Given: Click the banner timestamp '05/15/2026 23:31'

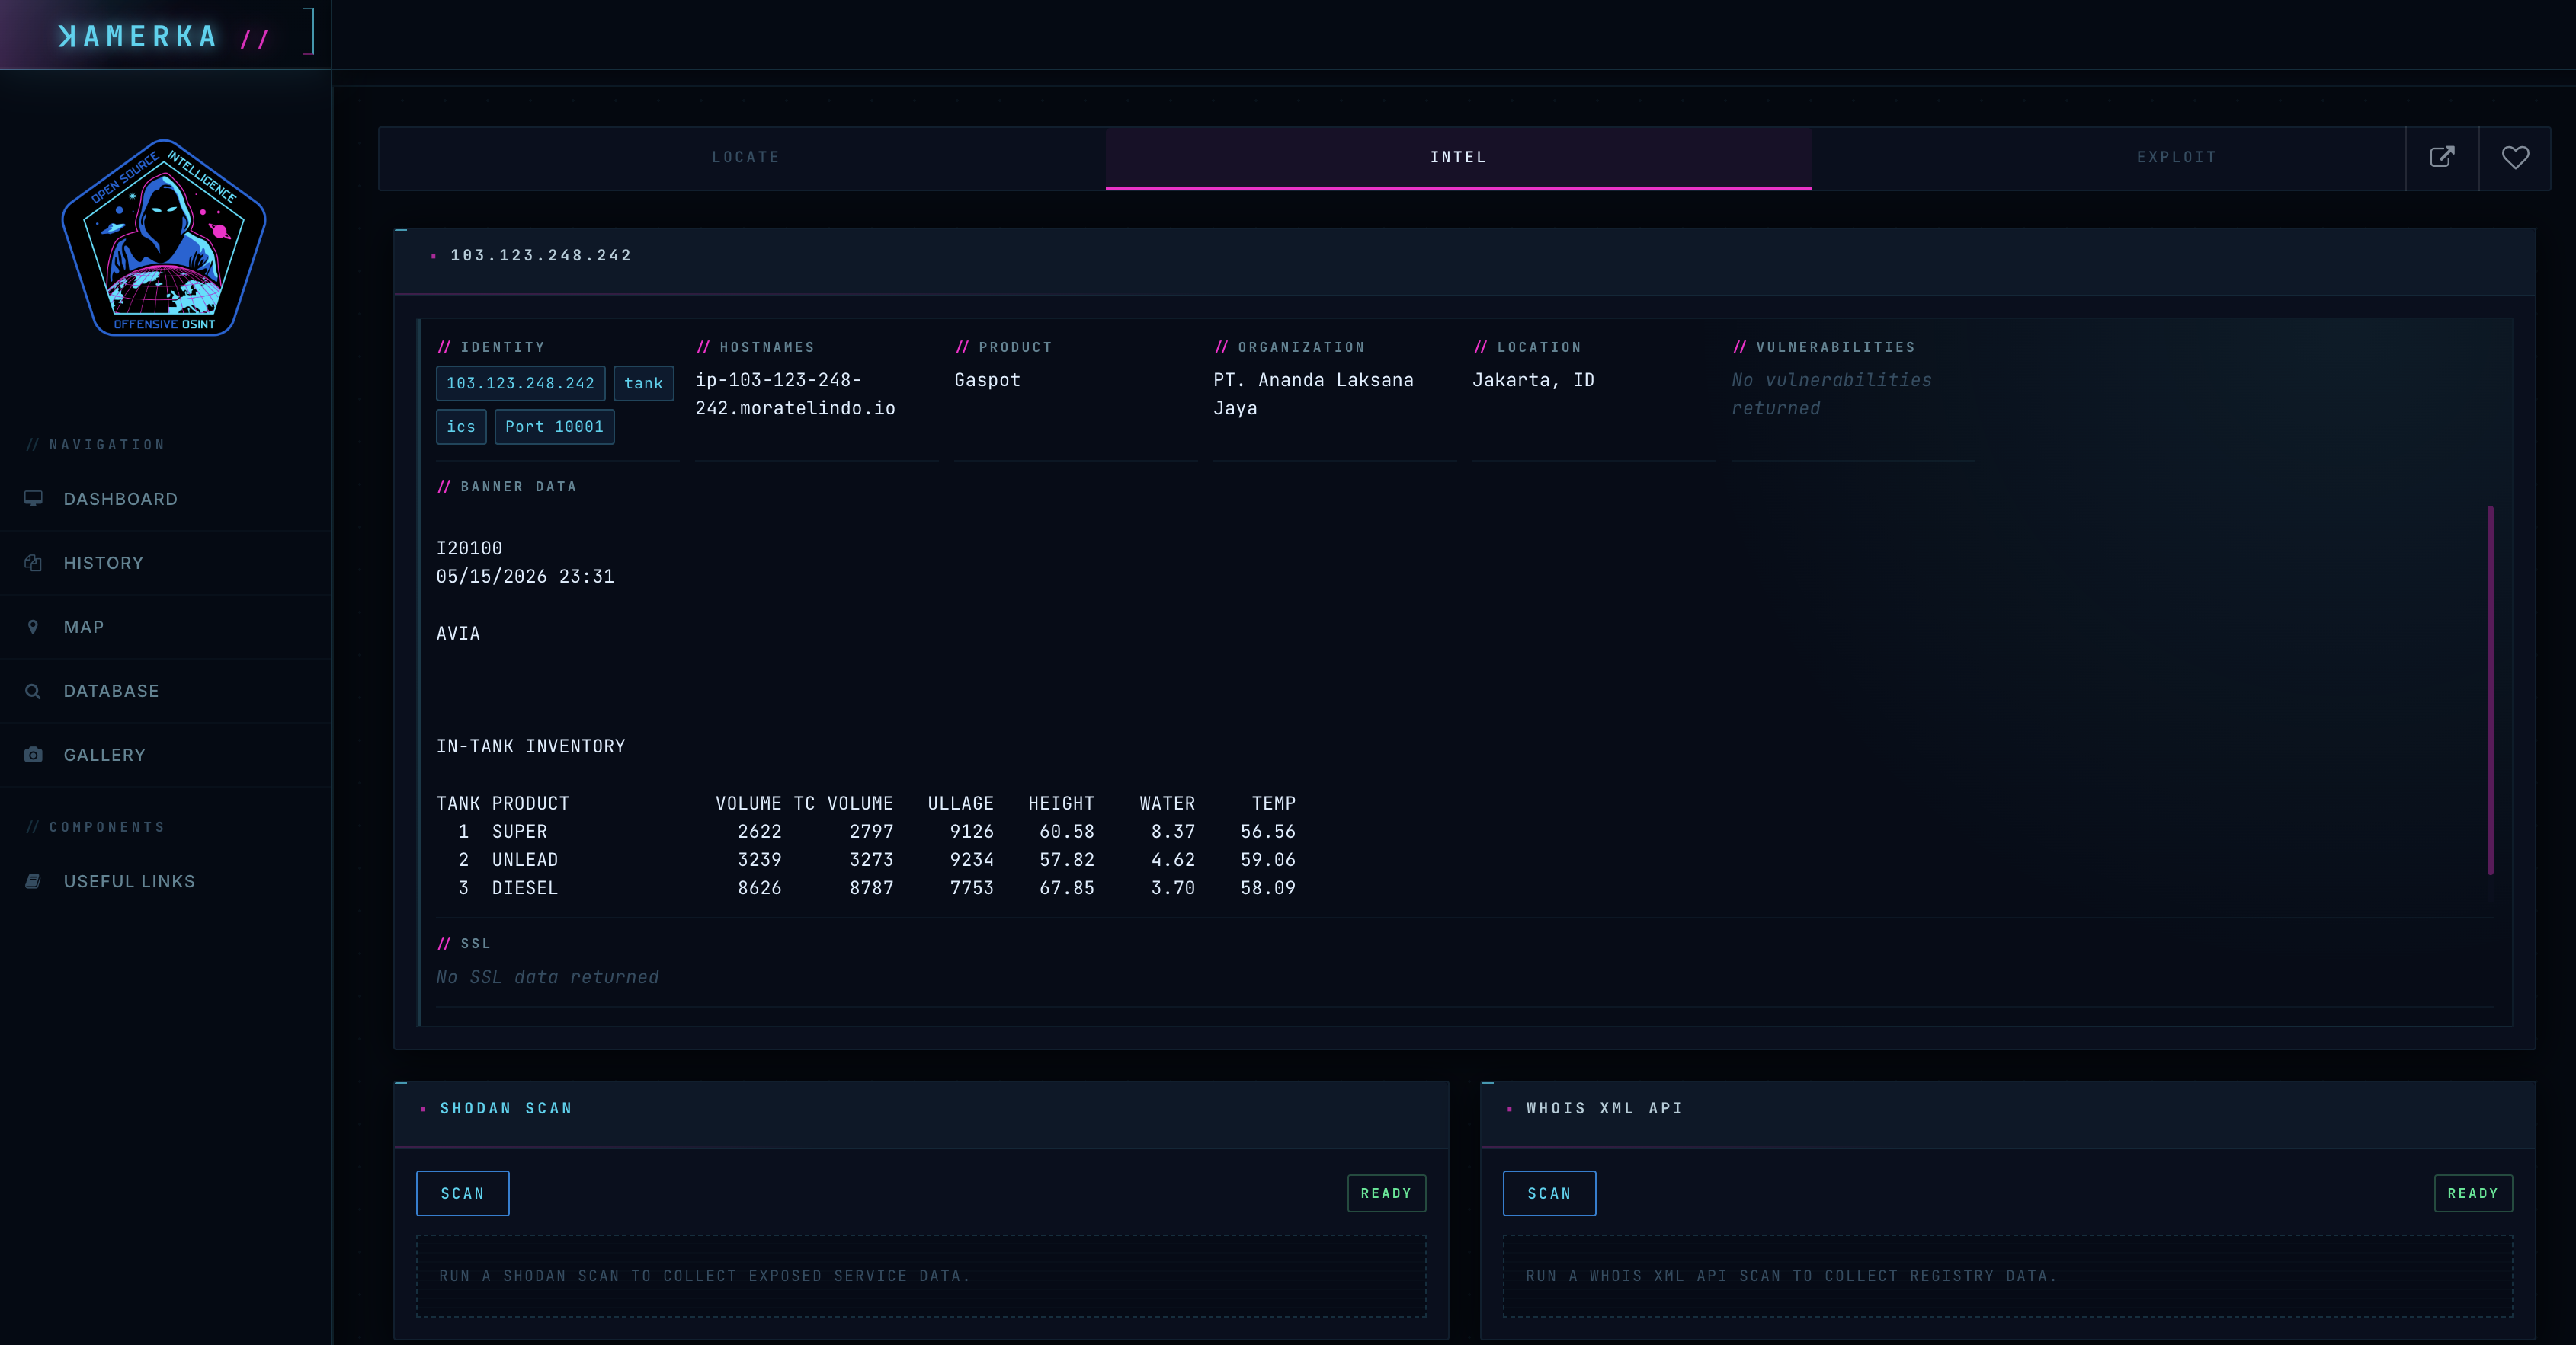Looking at the screenshot, I should (525, 577).
